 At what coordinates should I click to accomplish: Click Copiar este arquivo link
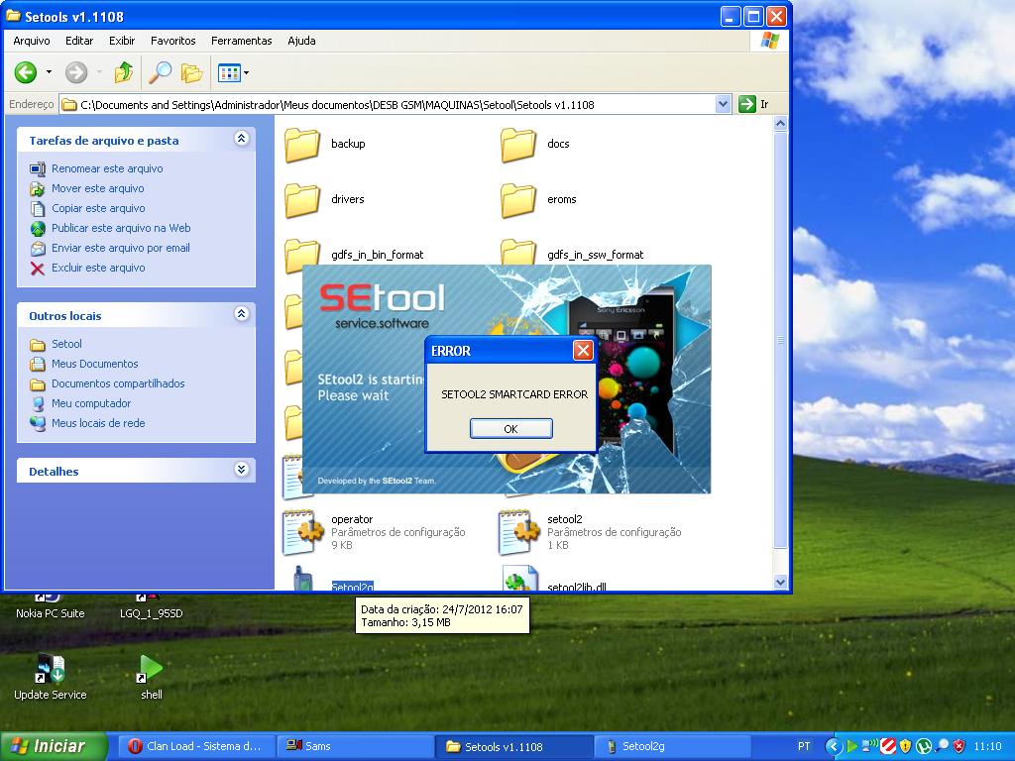(x=98, y=208)
